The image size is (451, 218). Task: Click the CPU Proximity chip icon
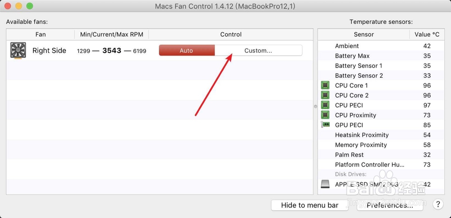pos(325,115)
